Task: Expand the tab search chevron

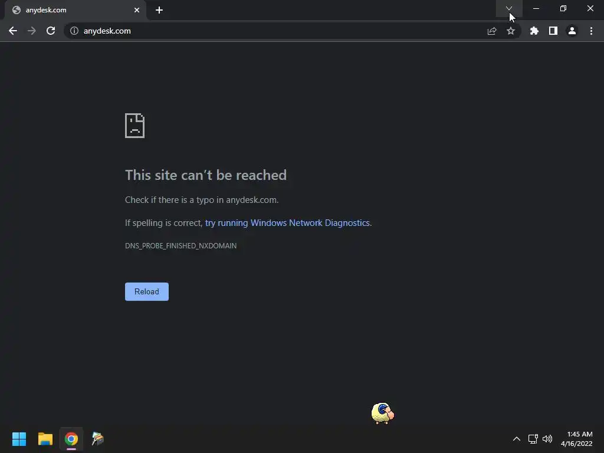Action: coord(509,8)
